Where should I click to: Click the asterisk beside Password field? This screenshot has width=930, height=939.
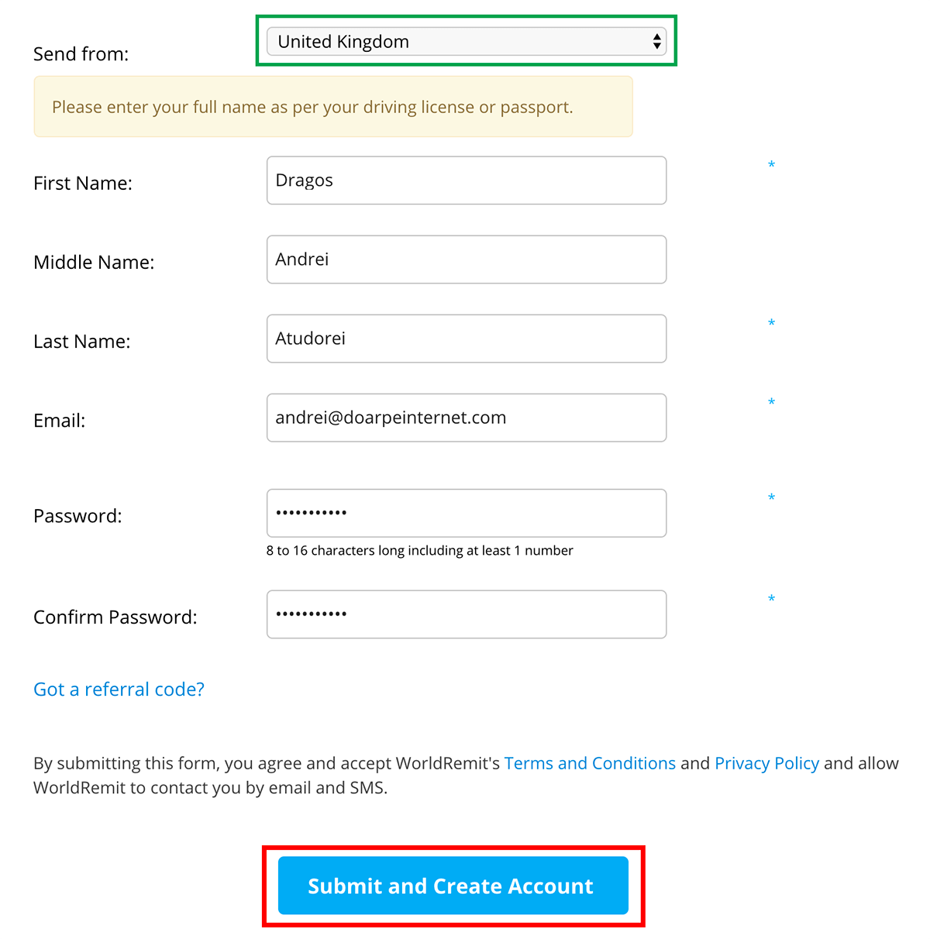(771, 497)
